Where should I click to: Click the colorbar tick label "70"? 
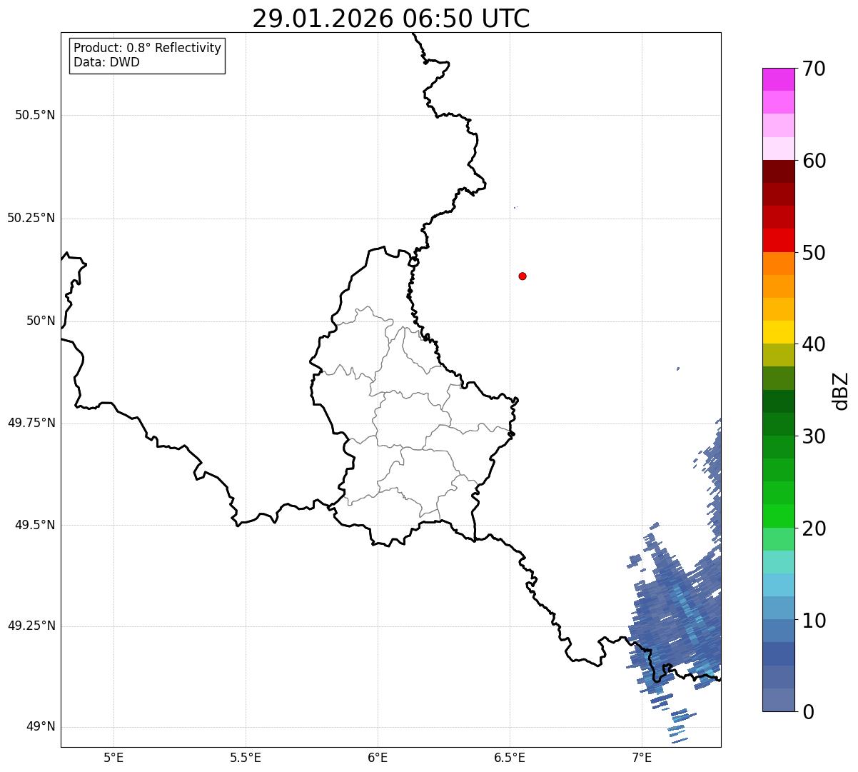coord(814,69)
